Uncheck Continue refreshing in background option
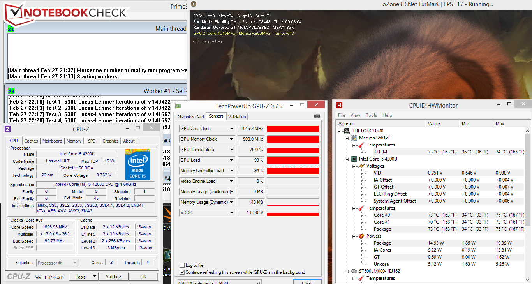 [182, 272]
